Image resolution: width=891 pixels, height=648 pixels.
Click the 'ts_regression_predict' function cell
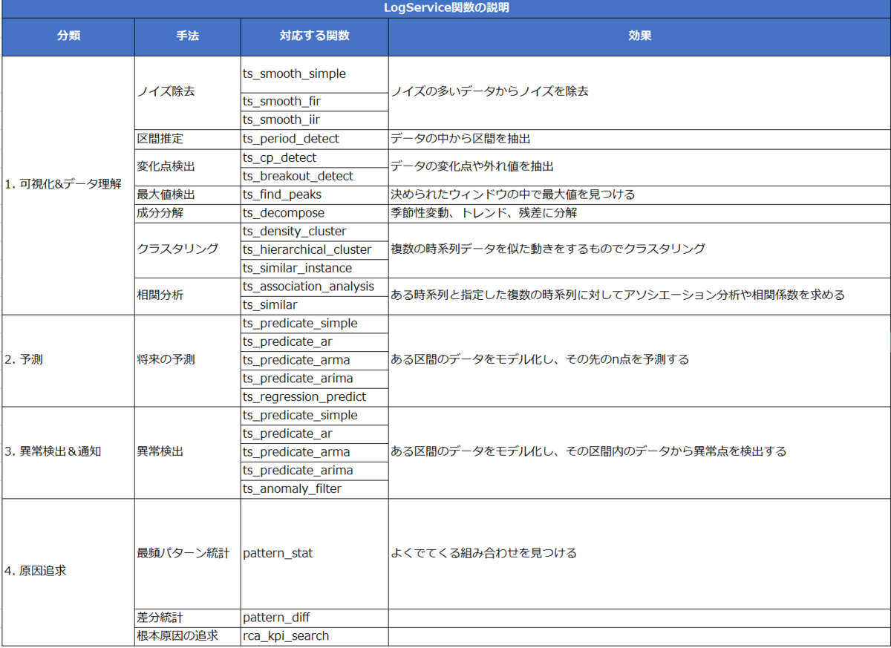[x=314, y=397]
